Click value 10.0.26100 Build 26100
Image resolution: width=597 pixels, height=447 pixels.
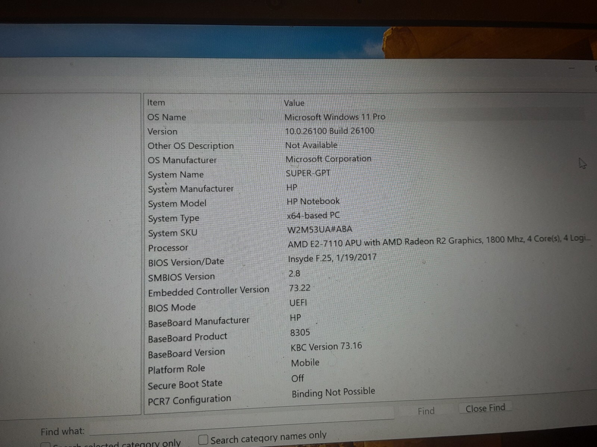[329, 131]
